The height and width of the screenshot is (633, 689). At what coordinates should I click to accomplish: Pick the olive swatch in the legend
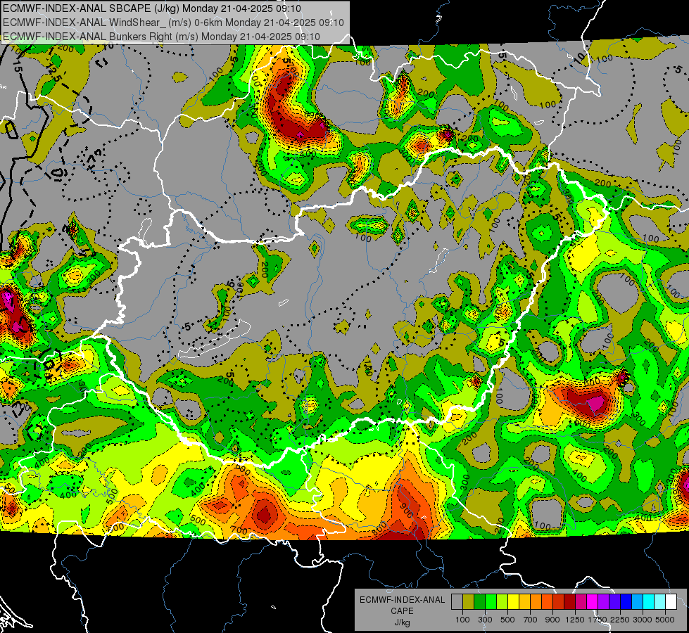[x=469, y=601]
